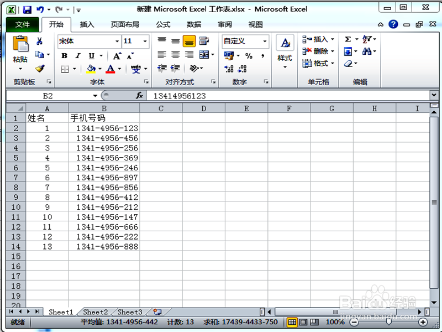The width and height of the screenshot is (442, 332).
Task: Click the Find and Select binoculars icon
Action: [x=367, y=51]
